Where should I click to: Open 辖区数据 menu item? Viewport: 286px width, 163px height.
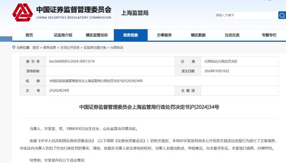(198, 35)
